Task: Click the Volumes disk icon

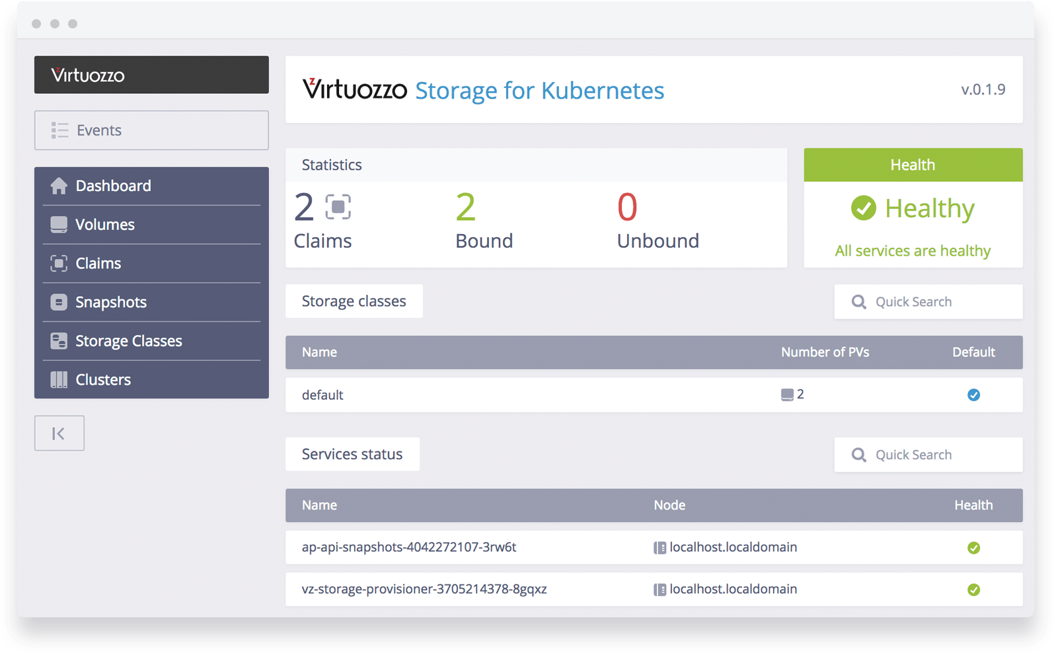Action: point(59,225)
